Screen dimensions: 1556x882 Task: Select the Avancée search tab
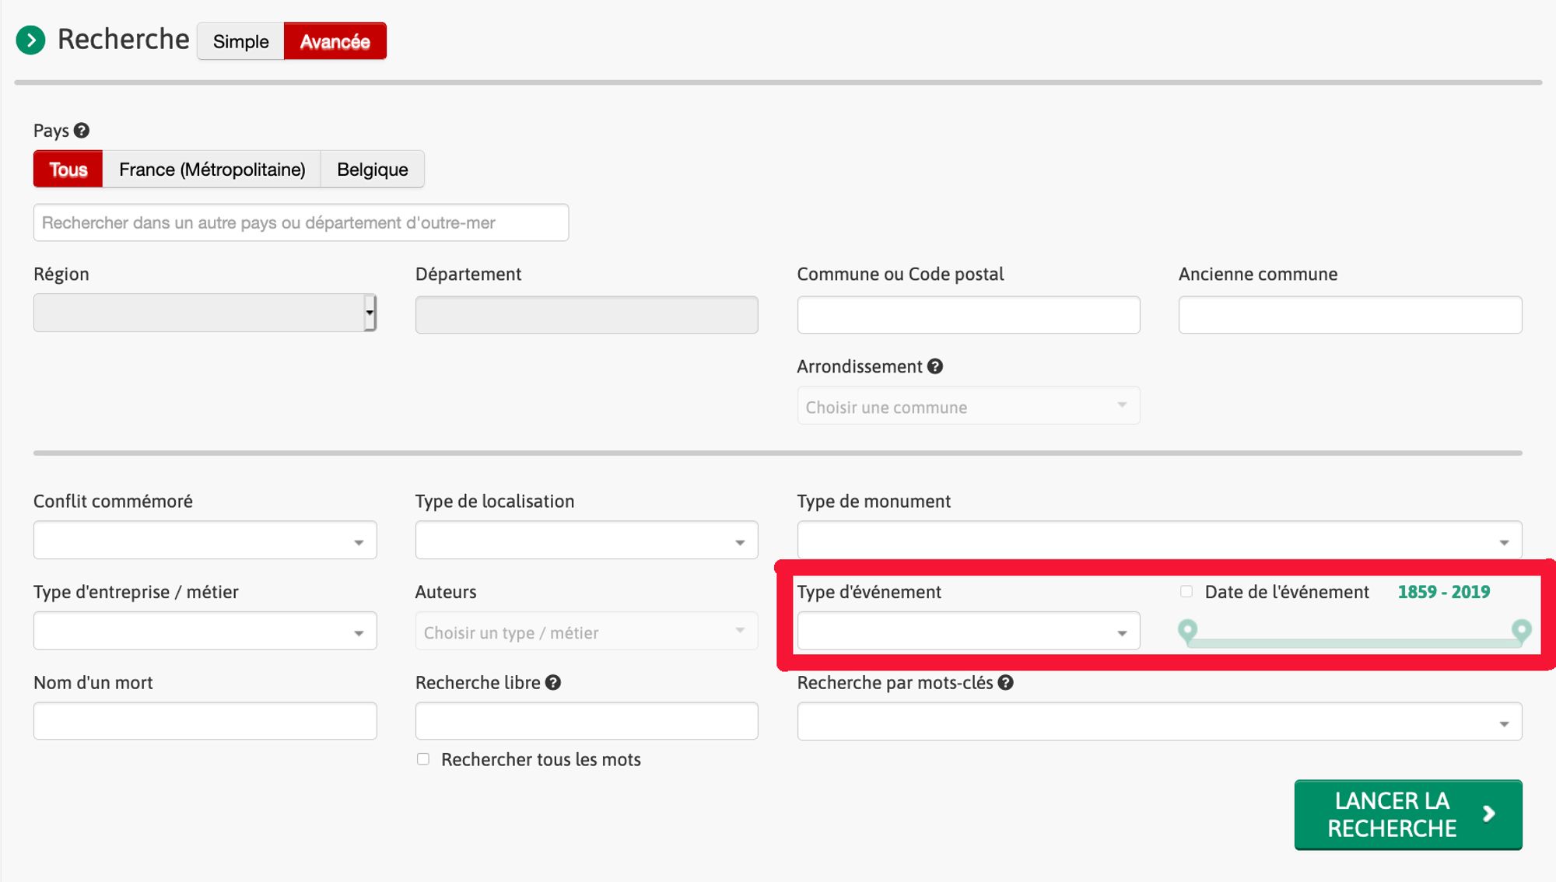(x=335, y=41)
